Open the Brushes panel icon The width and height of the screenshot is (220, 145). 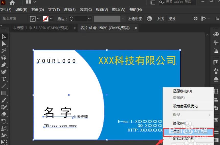click(216, 71)
